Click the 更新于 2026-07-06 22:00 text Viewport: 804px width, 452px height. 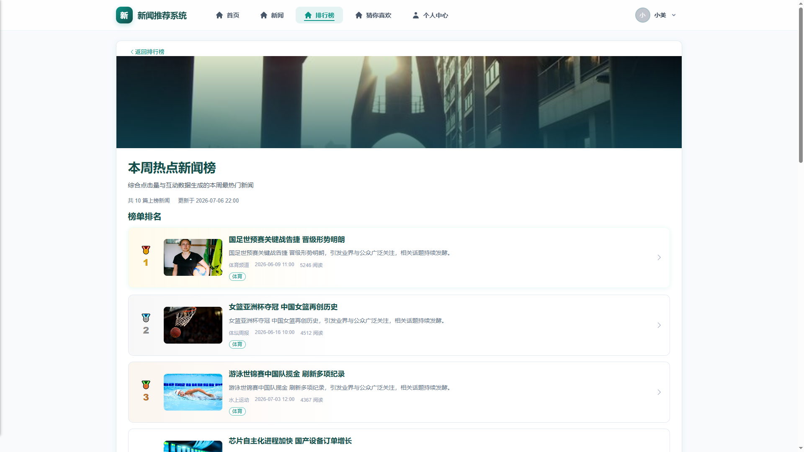point(208,200)
